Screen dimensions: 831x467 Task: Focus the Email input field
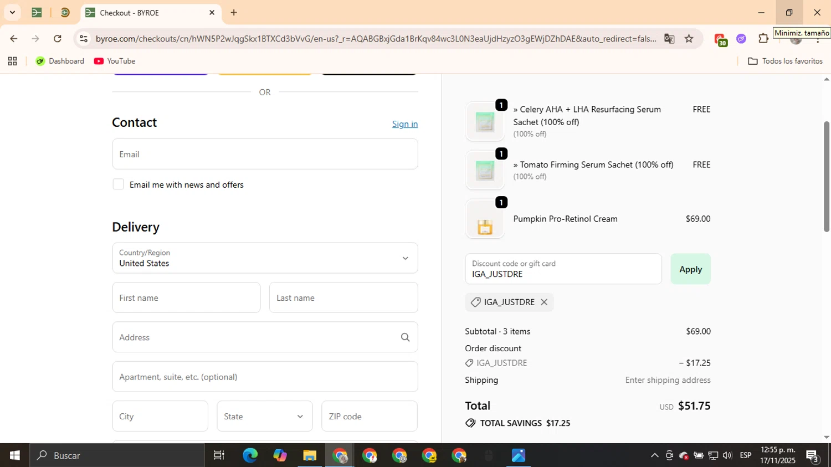pos(265,154)
